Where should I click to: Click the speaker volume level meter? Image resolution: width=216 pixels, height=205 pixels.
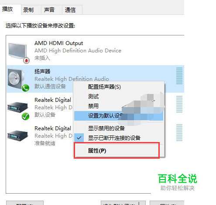click(x=179, y=76)
